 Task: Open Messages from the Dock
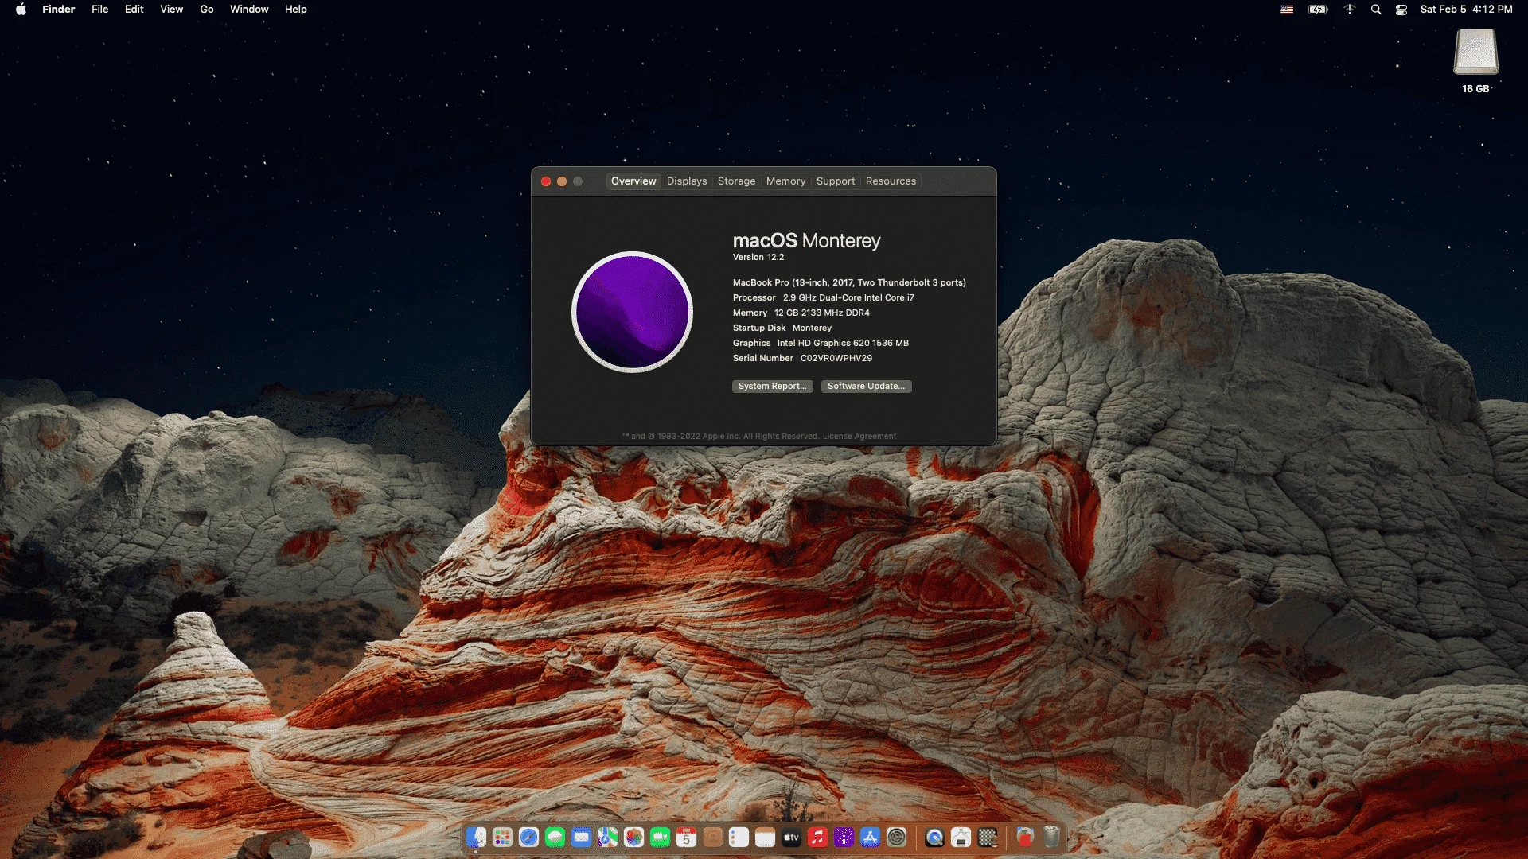click(555, 837)
